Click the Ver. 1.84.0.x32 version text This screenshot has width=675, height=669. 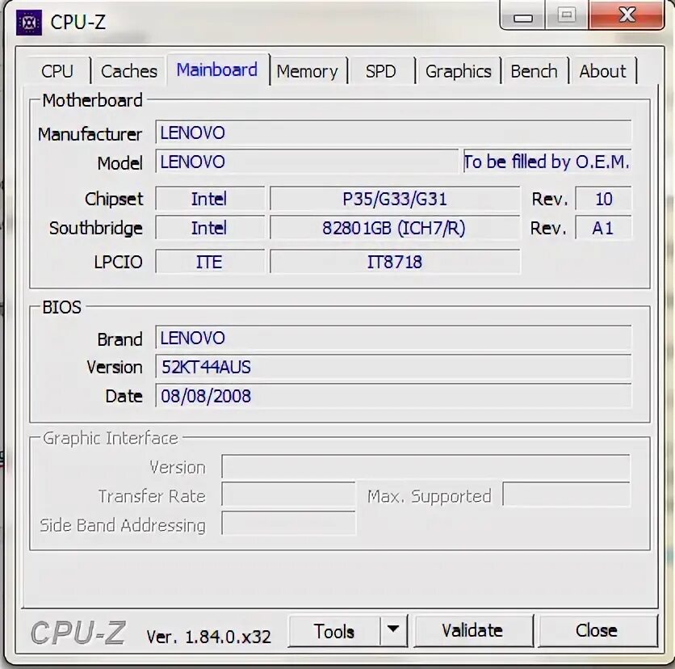tap(209, 636)
